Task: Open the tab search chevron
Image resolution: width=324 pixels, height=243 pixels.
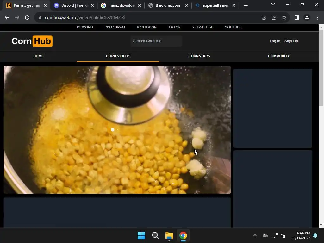Action: (x=273, y=4)
